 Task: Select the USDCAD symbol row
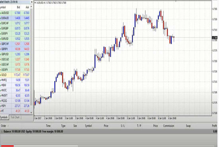15,60
